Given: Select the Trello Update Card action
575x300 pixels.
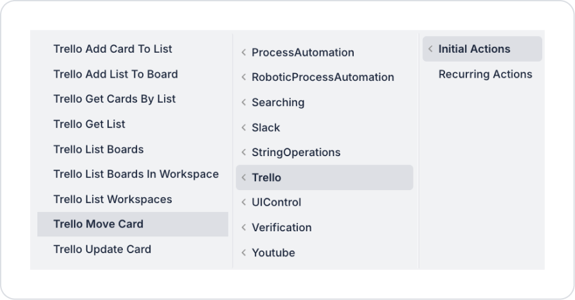Looking at the screenshot, I should pos(102,249).
